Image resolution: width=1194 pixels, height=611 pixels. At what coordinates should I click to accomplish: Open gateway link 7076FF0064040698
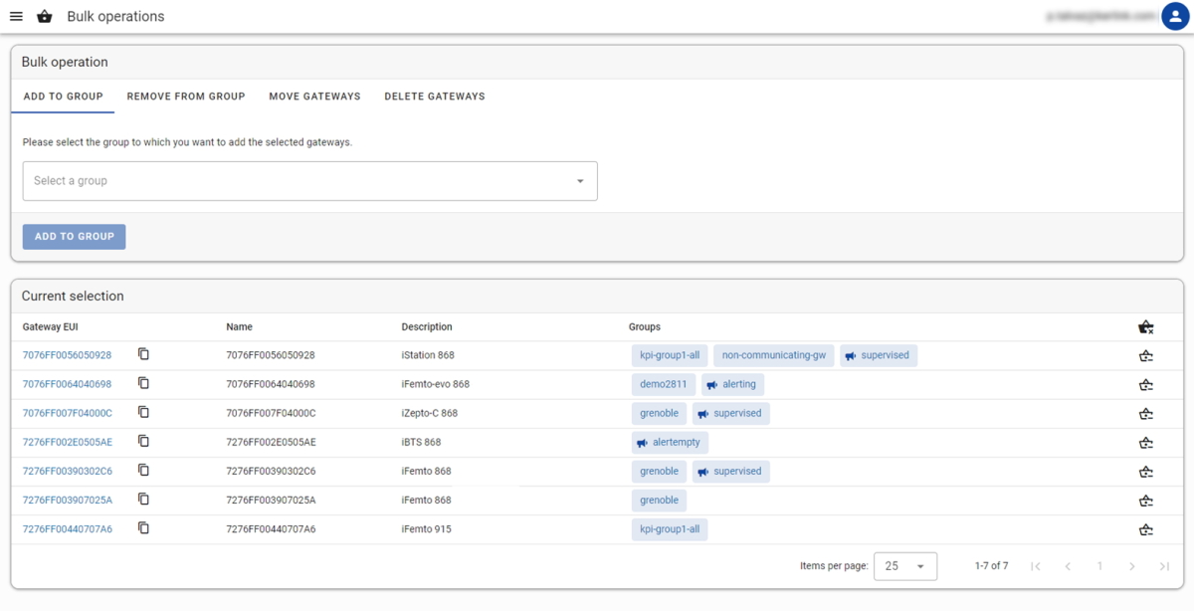pyautogui.click(x=67, y=384)
